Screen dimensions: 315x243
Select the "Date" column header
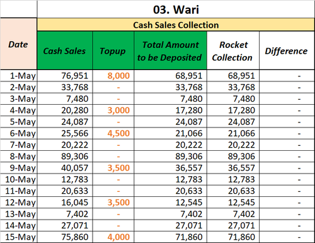[x=18, y=44]
